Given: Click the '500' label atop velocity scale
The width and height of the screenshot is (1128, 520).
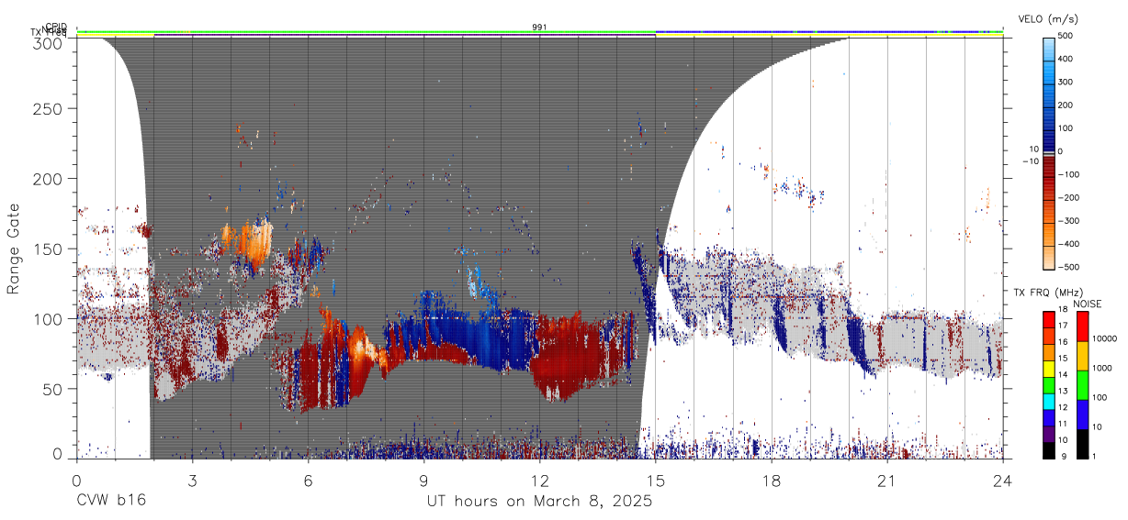Looking at the screenshot, I should click(x=1066, y=36).
